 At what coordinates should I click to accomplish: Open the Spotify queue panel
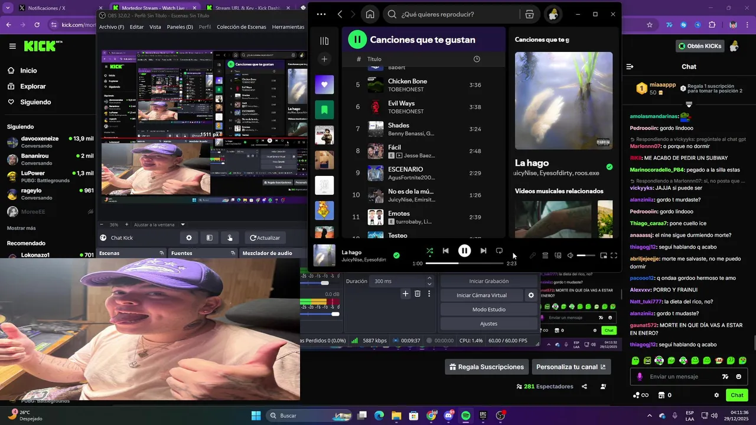(545, 256)
